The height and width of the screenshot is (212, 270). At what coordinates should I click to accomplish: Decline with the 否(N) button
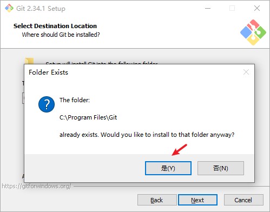[221, 168]
